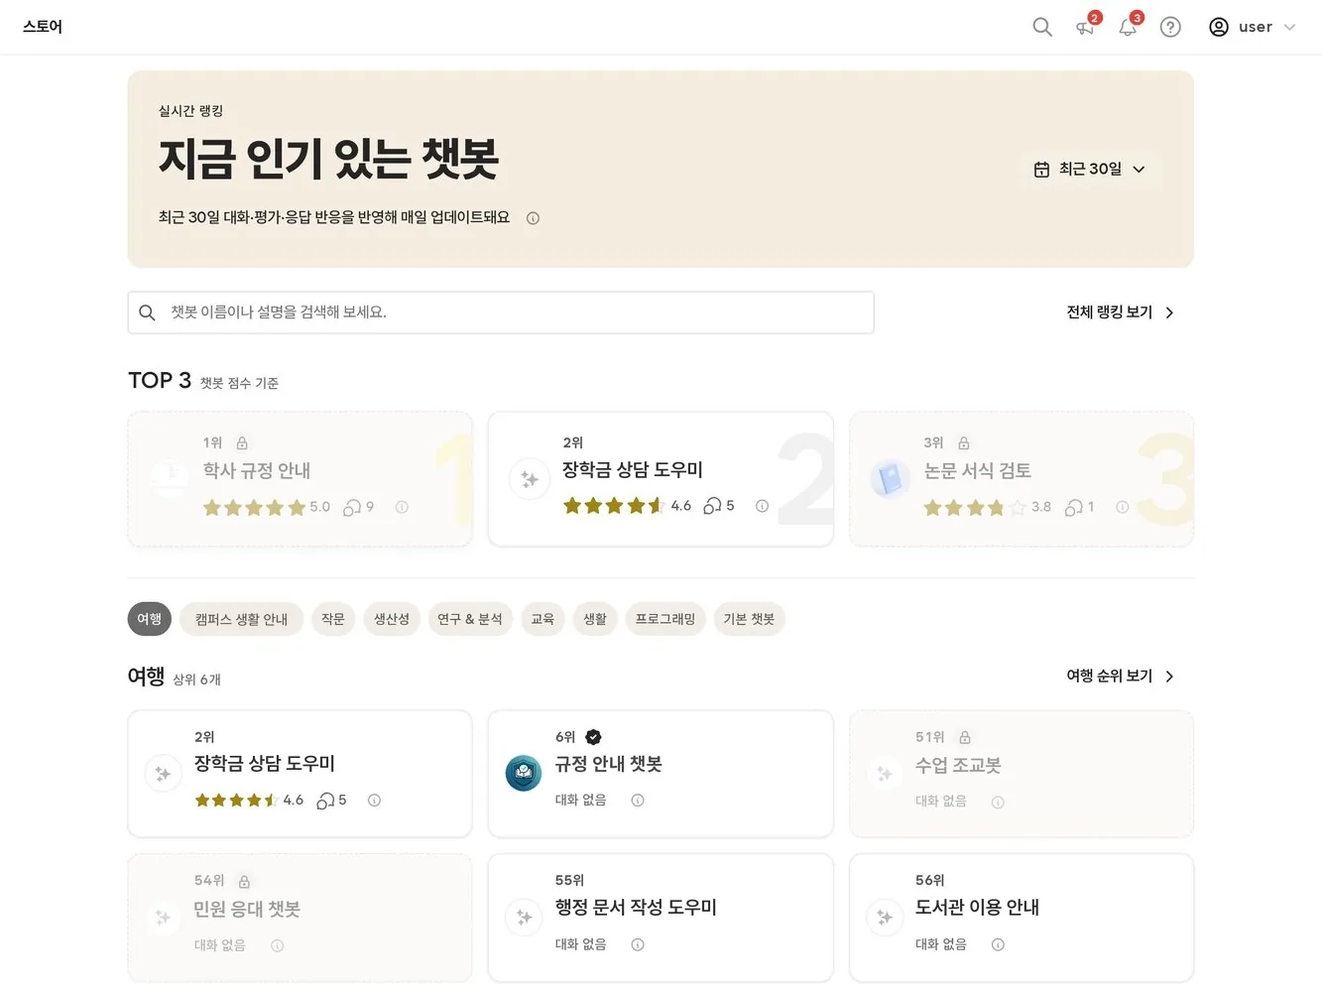
Task: Open the 1위 학사 규정 안내 card
Action: (300, 479)
